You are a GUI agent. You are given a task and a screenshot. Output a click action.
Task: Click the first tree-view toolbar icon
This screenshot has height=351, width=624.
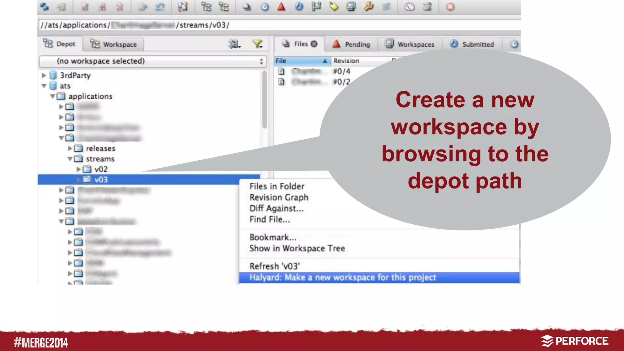point(206,6)
